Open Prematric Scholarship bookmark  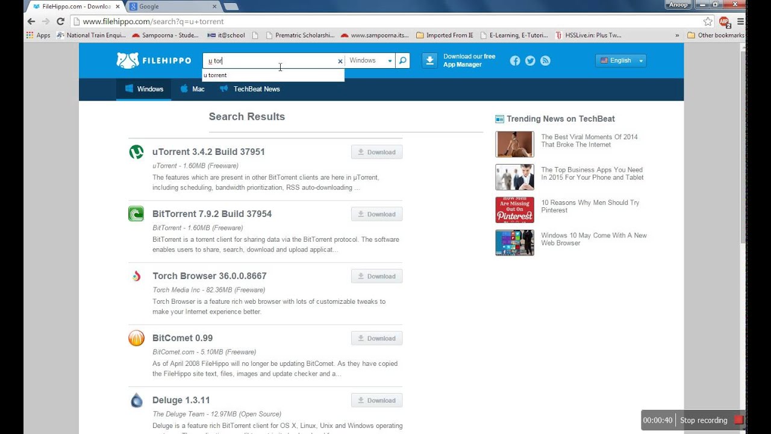300,36
